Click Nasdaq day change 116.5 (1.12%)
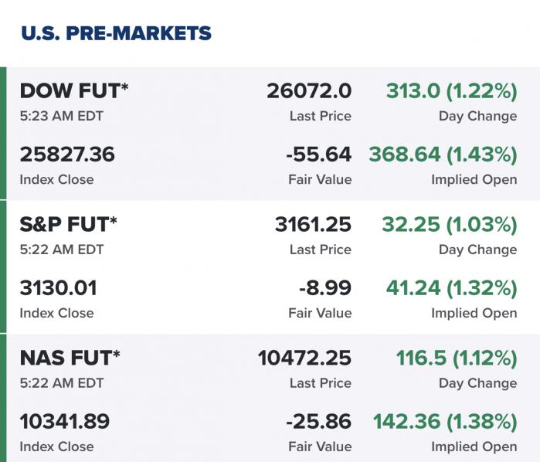Screen dimensions: 540x462 [456, 358]
